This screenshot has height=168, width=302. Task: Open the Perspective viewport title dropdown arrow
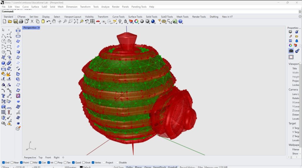[x=39, y=28]
